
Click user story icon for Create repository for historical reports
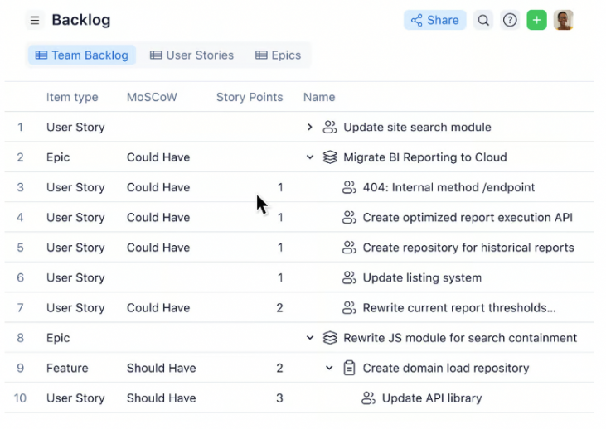click(349, 248)
